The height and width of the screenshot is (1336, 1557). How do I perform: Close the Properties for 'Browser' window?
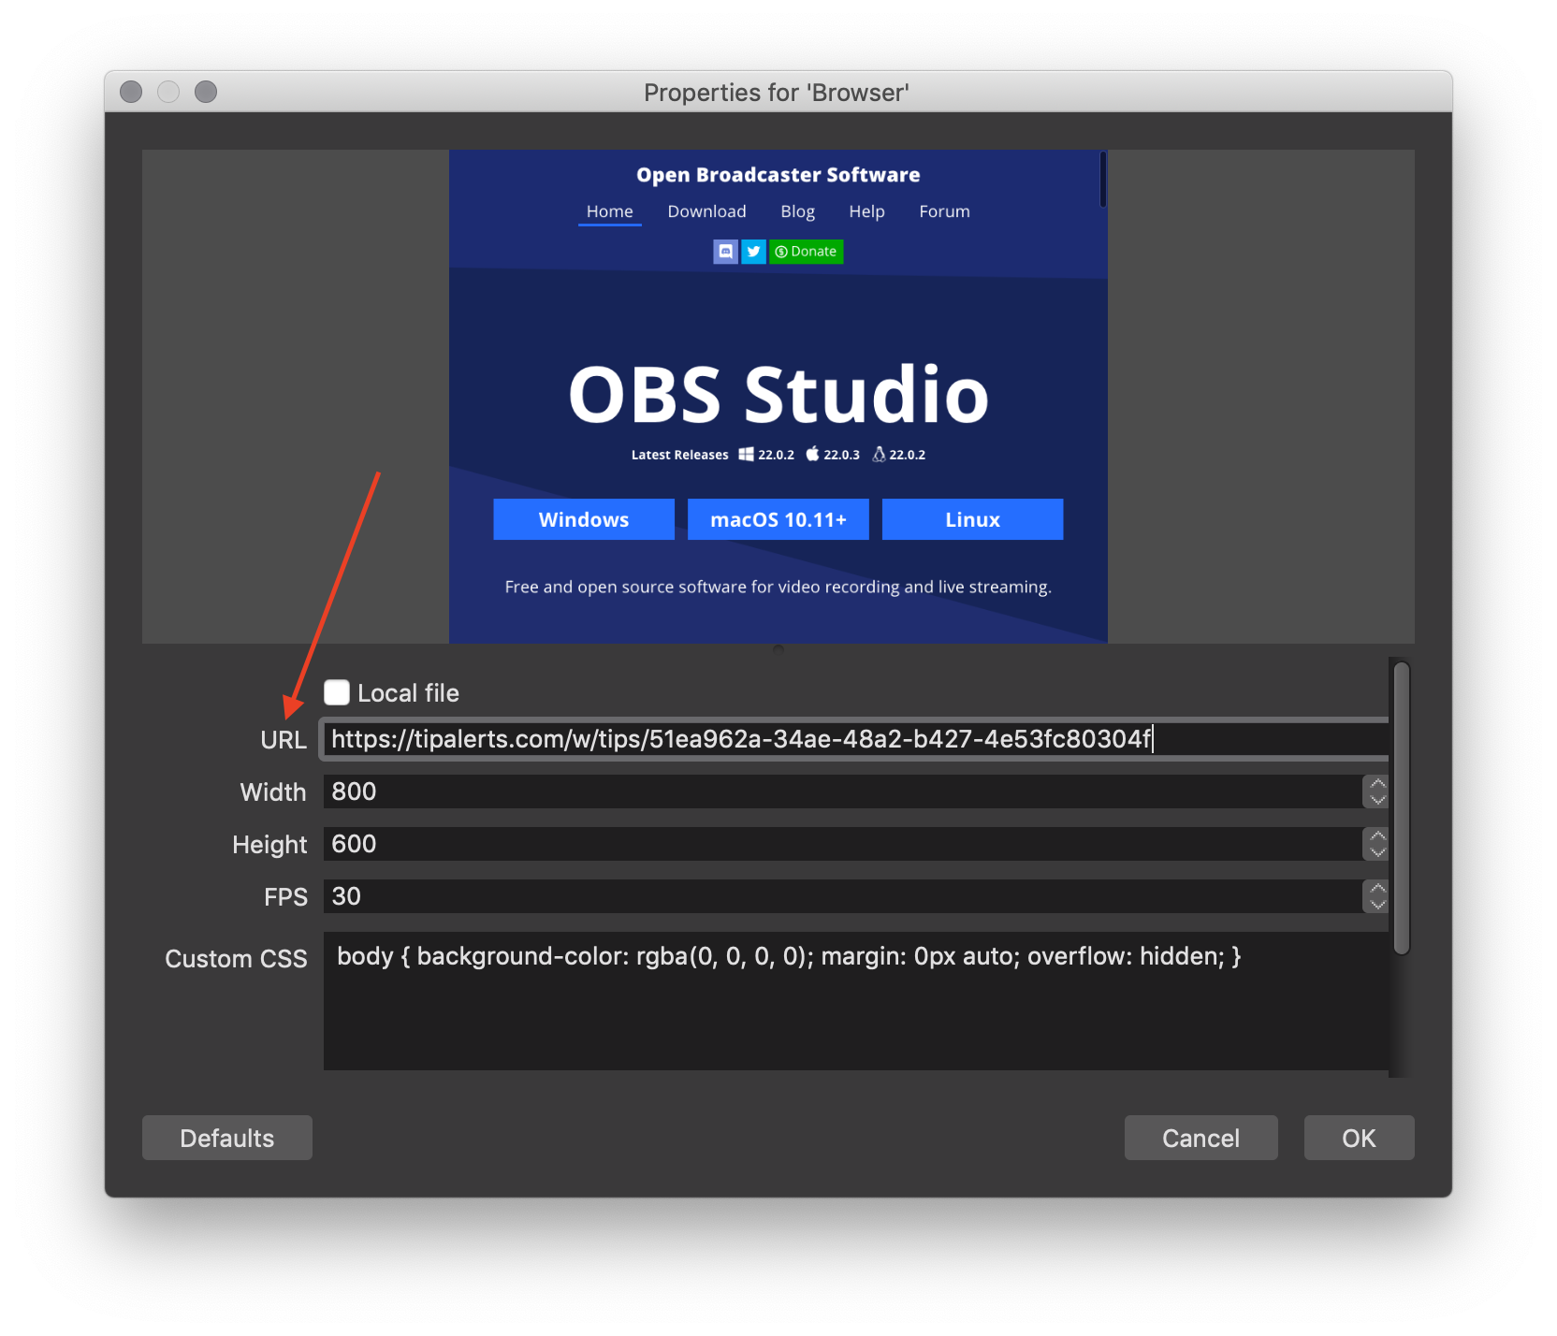pos(131,92)
